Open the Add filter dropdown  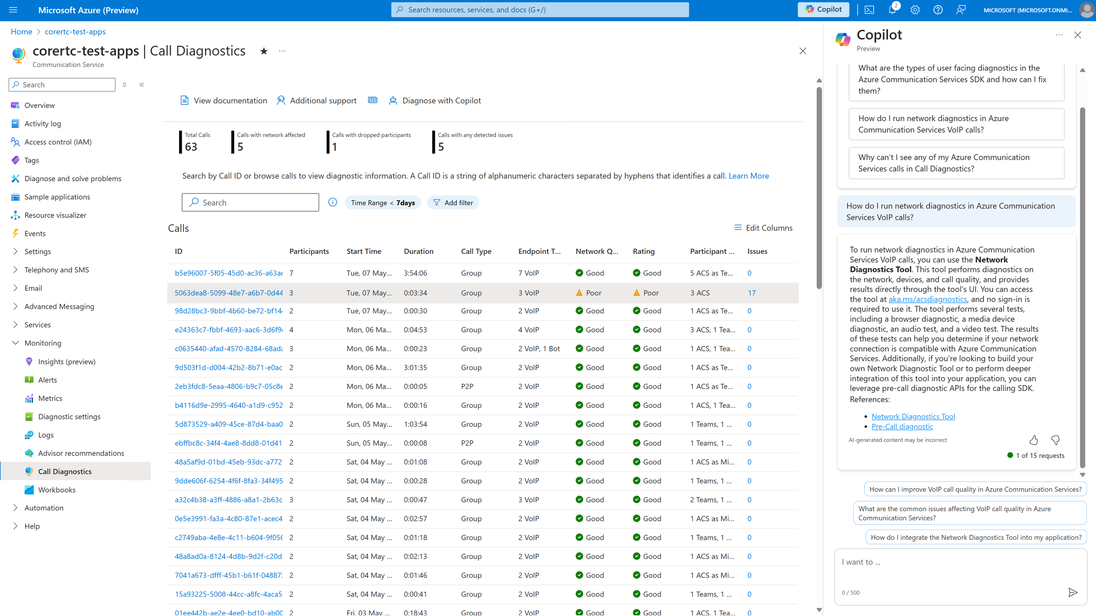coord(453,202)
